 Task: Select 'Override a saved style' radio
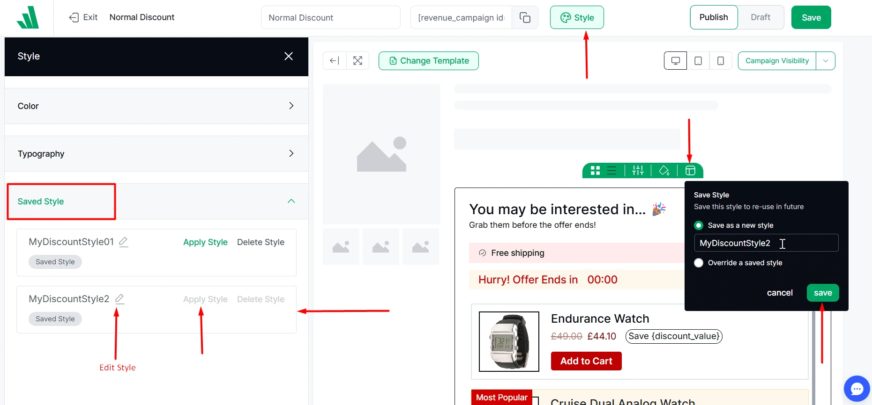(x=699, y=263)
